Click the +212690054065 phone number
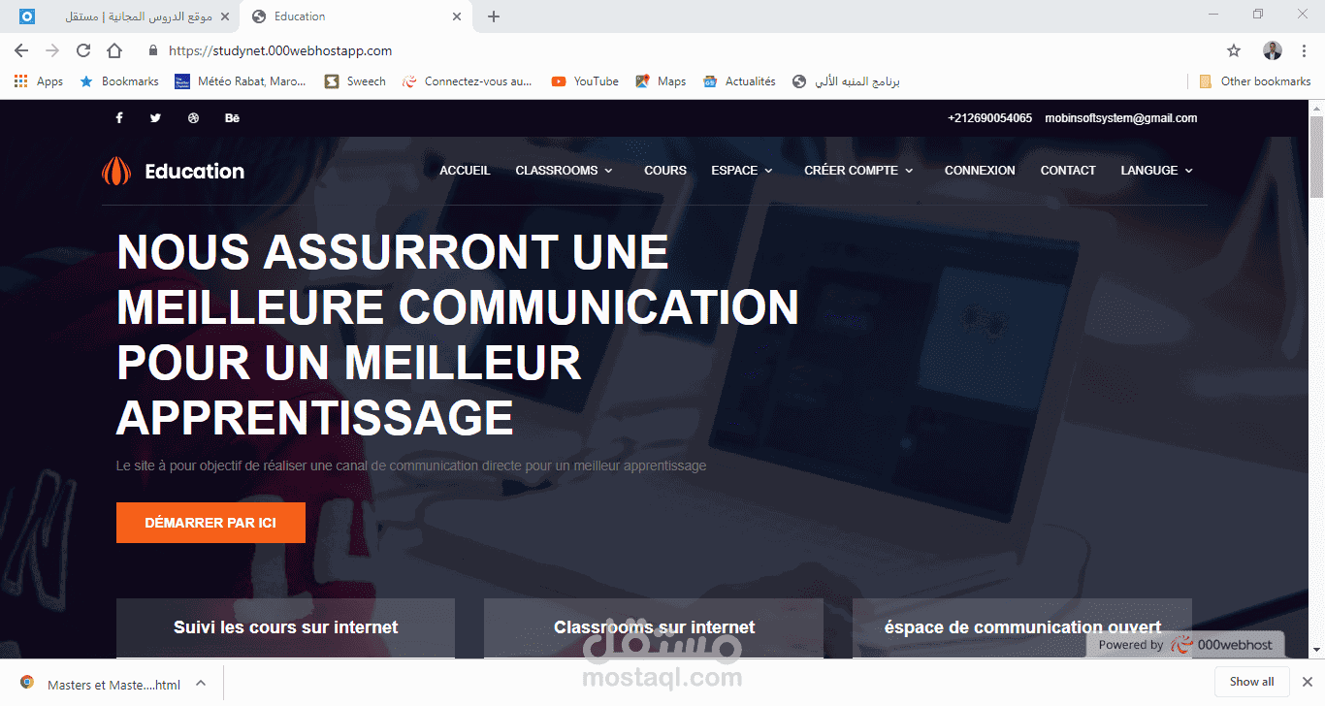The height and width of the screenshot is (706, 1325). click(x=989, y=118)
